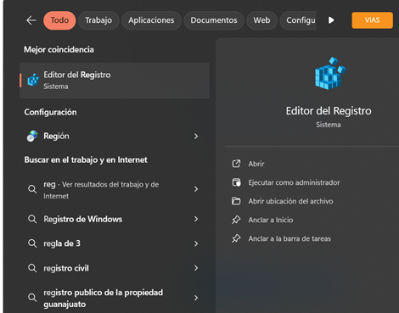Click the Región globe icon

[x=32, y=136]
